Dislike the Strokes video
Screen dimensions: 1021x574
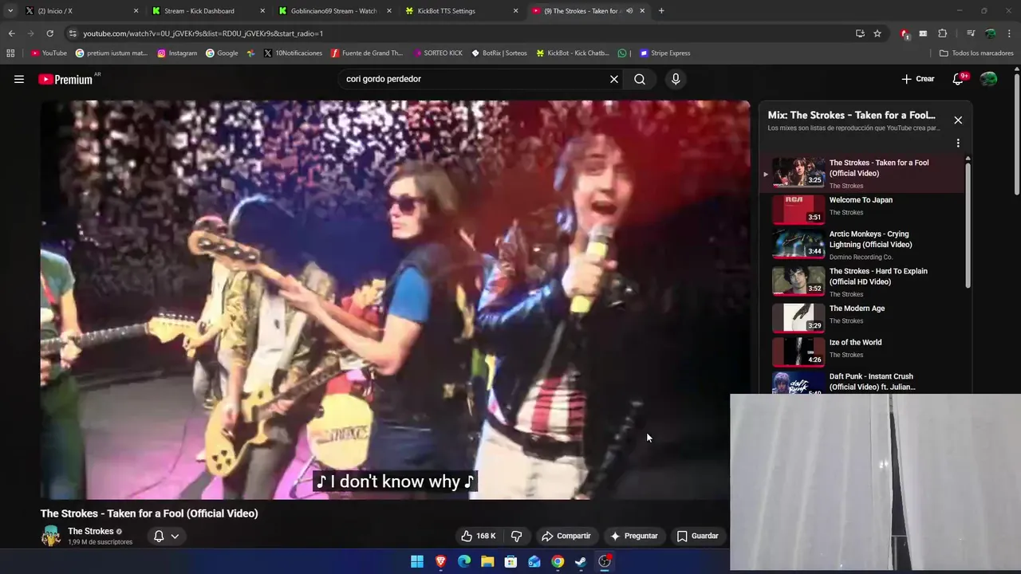[516, 536]
